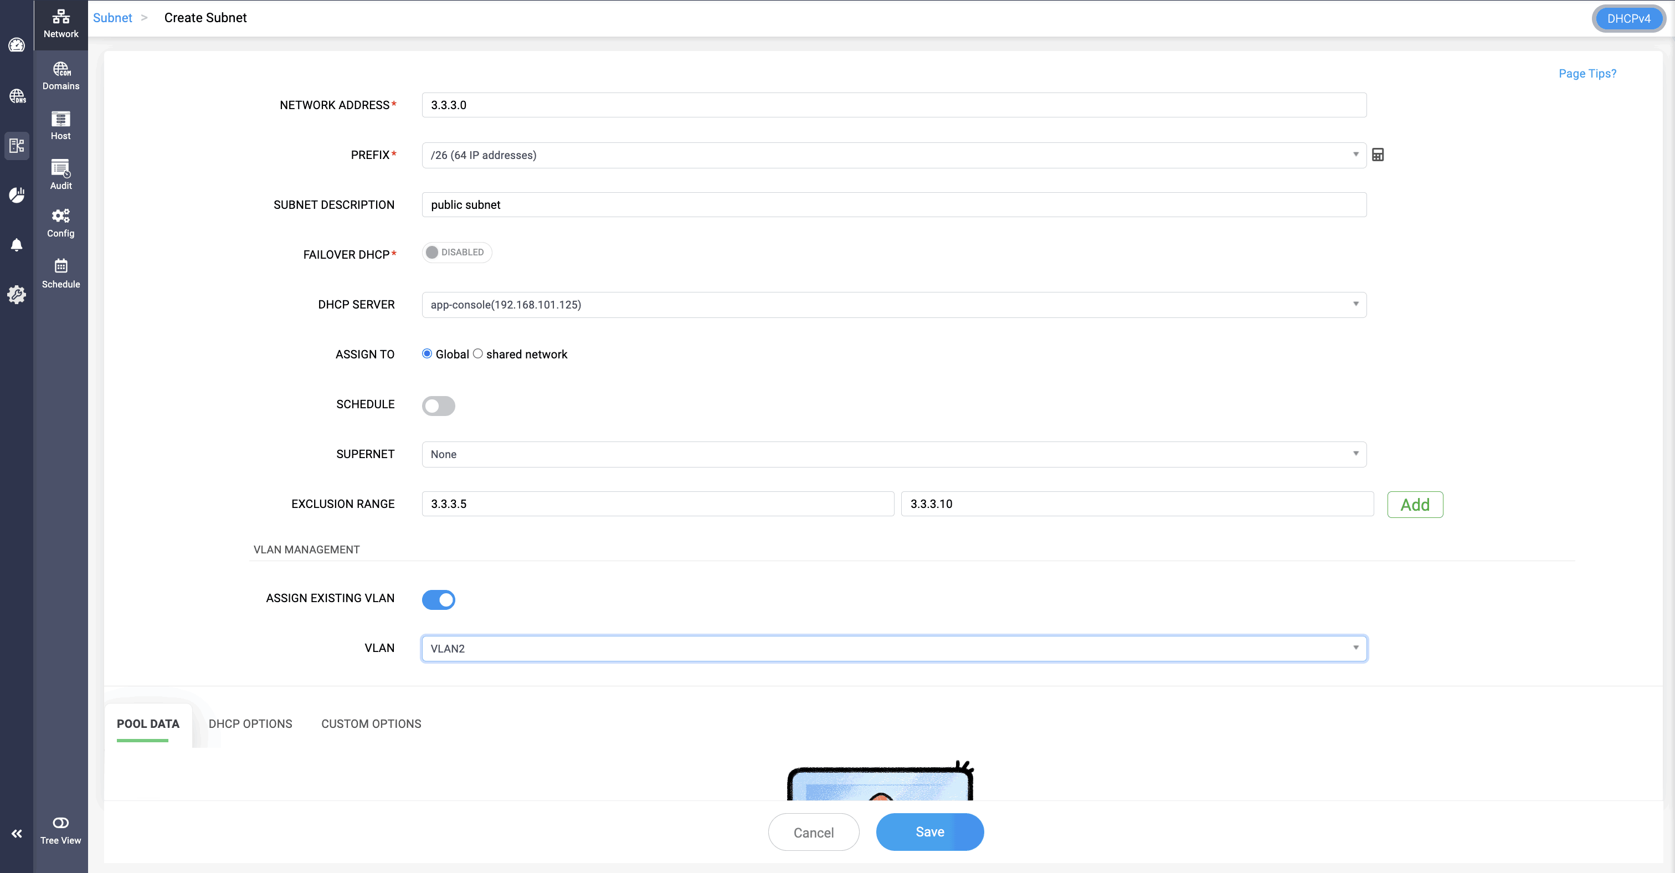
Task: Collapse sidebar with double-chevron icon
Action: coord(17,833)
